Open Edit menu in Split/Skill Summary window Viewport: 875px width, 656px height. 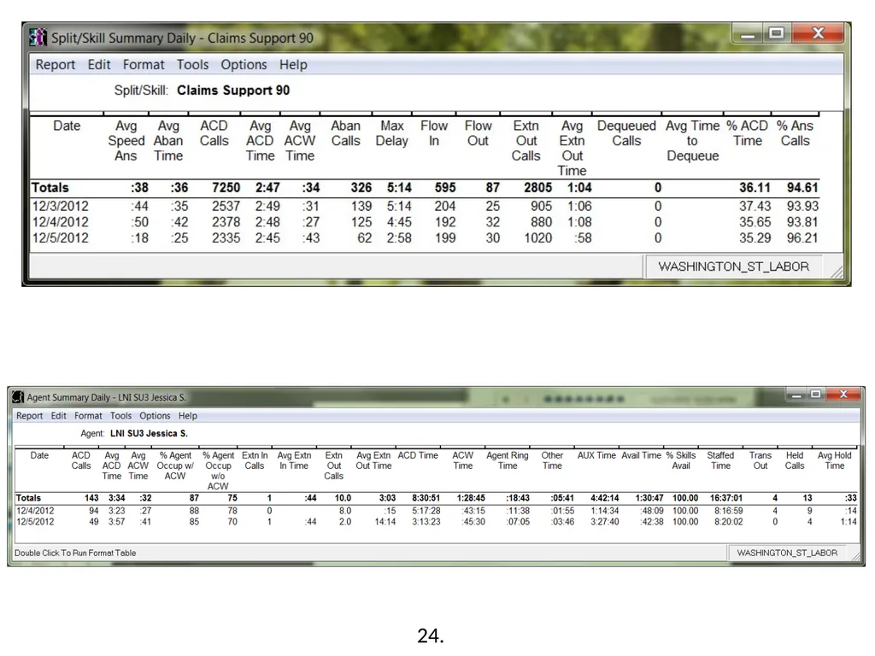(99, 65)
